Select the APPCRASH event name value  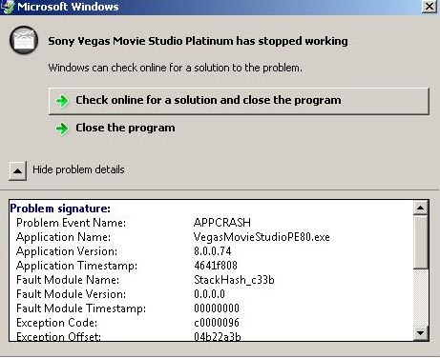coord(222,223)
